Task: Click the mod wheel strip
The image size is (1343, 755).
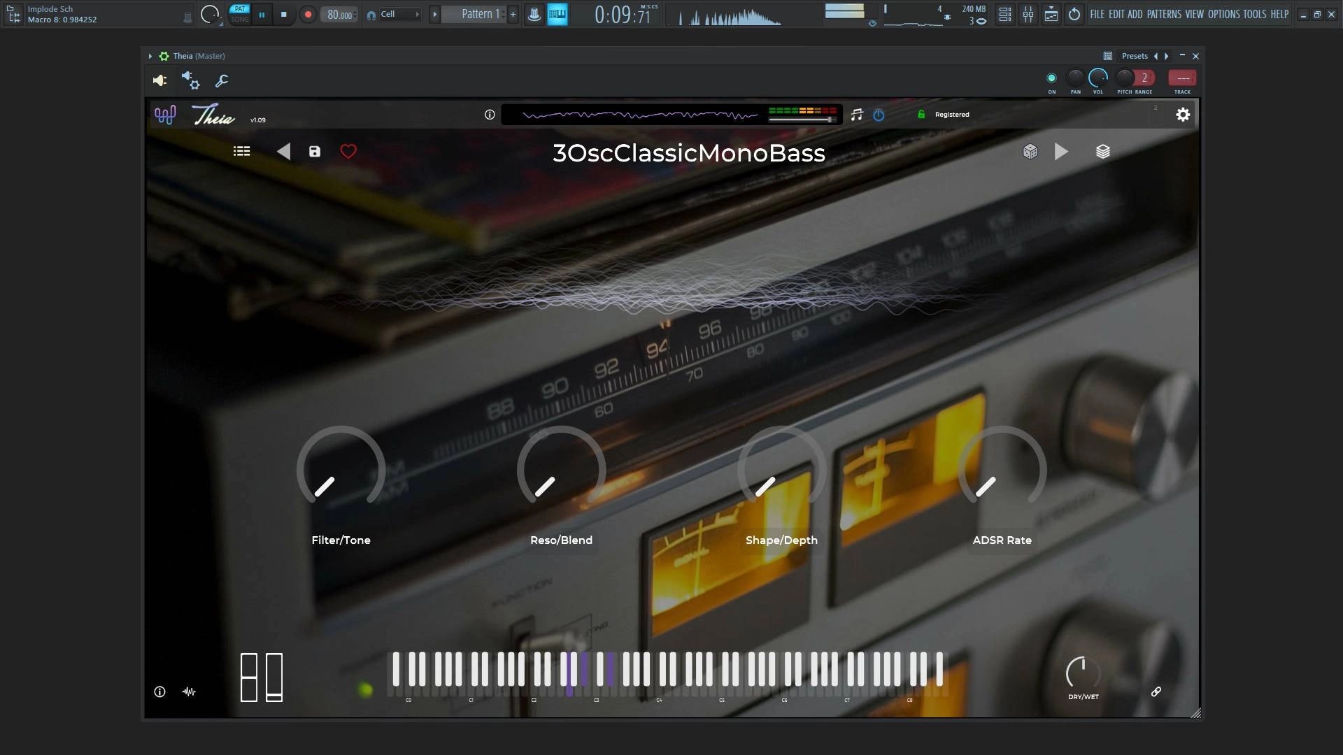Action: coord(274,677)
